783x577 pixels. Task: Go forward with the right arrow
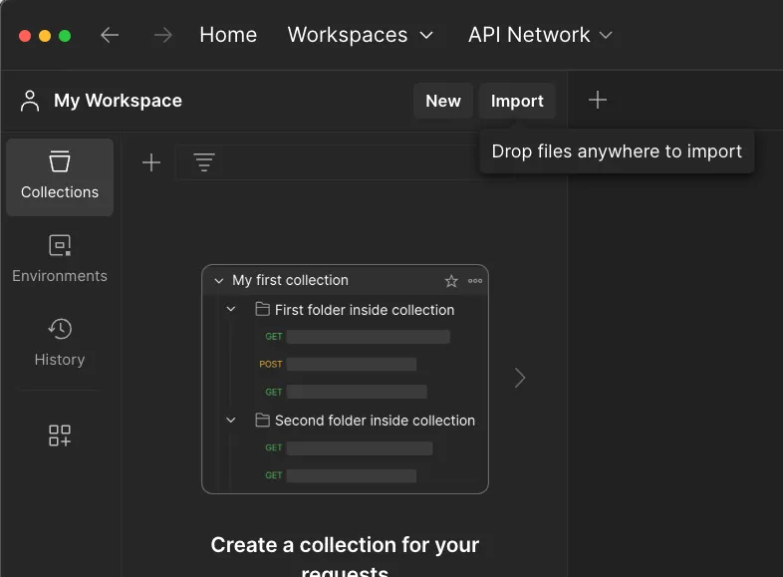162,35
